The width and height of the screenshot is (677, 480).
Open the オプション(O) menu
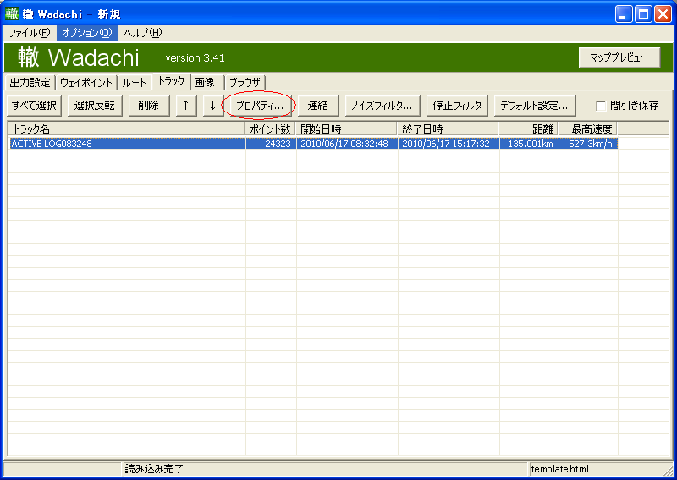point(87,33)
